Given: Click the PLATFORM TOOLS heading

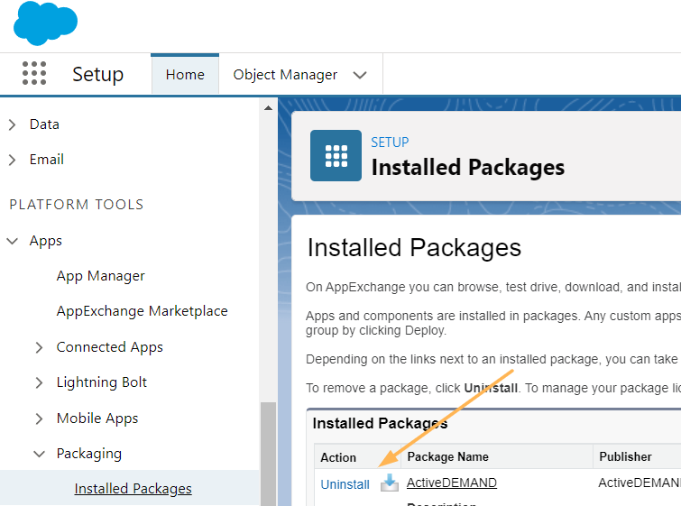Looking at the screenshot, I should [x=77, y=205].
